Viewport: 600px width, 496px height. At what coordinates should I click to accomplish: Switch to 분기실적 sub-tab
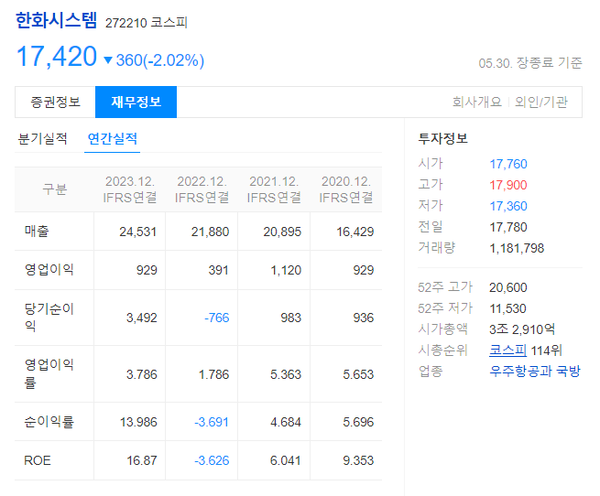[x=42, y=138]
